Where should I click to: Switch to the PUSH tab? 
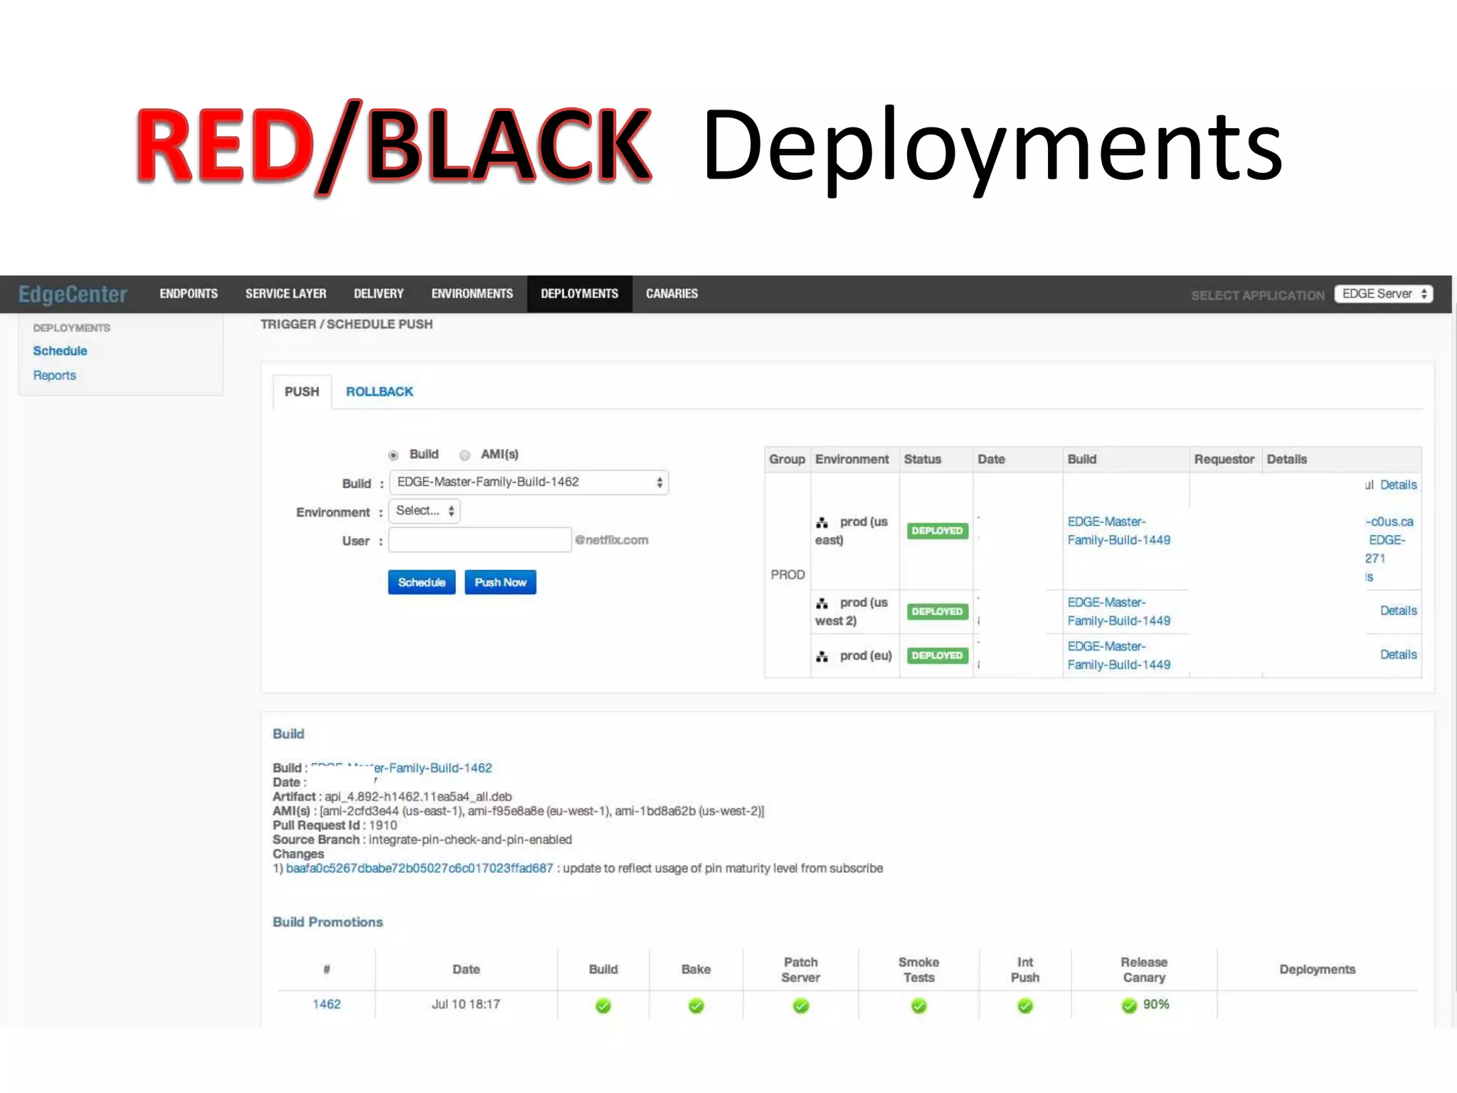click(302, 392)
